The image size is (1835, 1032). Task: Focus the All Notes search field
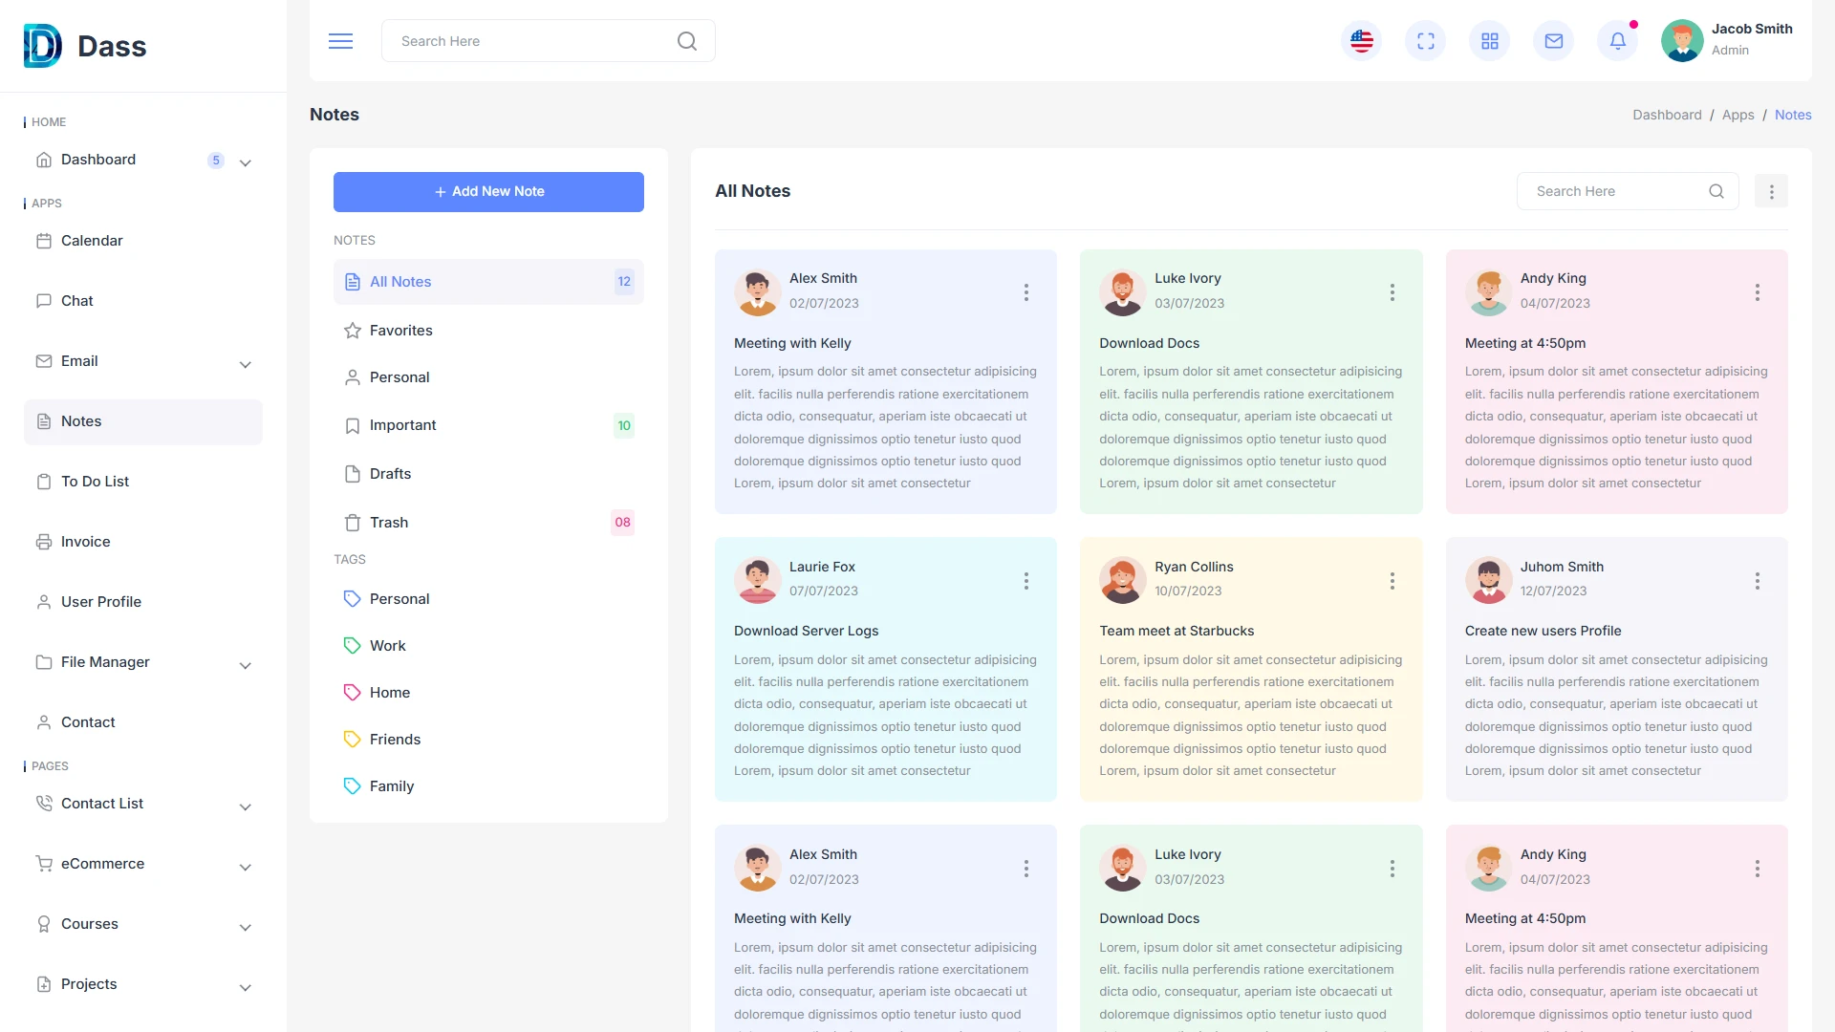[1628, 191]
